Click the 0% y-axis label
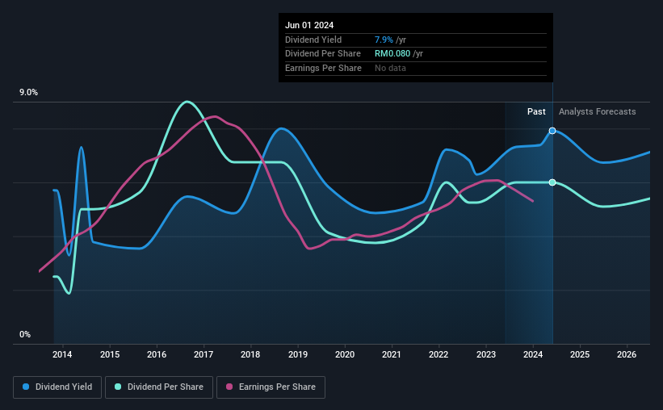The height and width of the screenshot is (410, 663). pyautogui.click(x=25, y=334)
